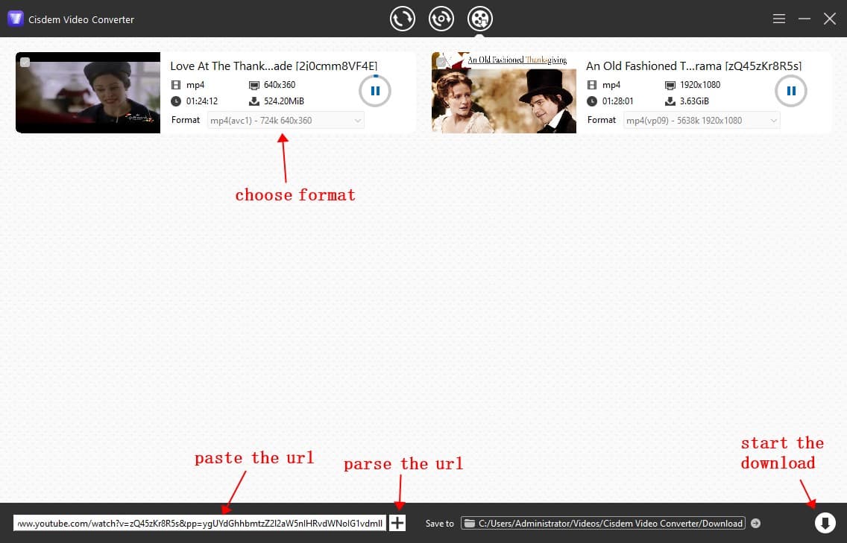
Task: Click the folder icon in Save to path
Action: 470,523
